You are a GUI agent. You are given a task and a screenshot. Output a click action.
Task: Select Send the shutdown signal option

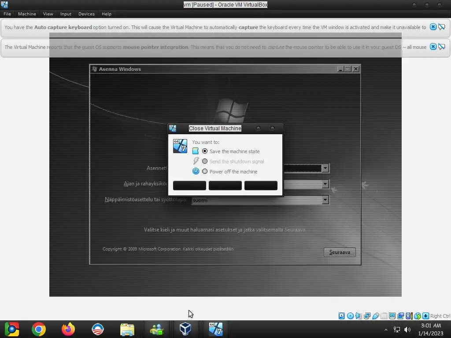point(233,162)
